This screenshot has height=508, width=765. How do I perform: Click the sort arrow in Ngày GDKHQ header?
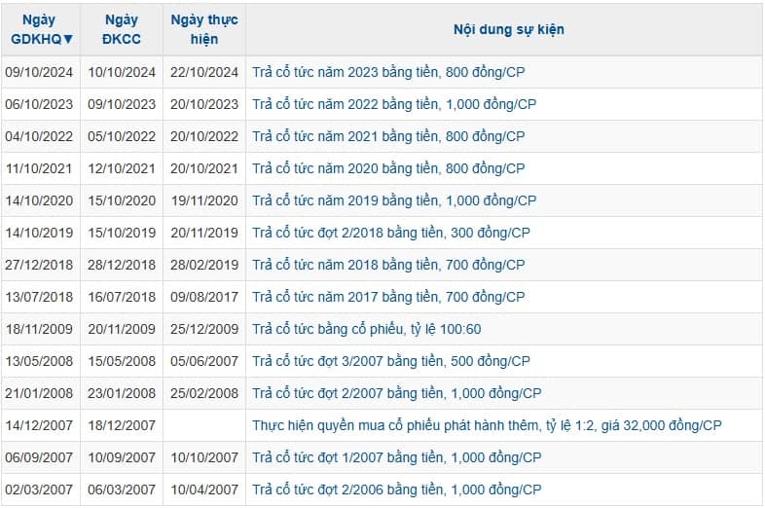tap(68, 39)
